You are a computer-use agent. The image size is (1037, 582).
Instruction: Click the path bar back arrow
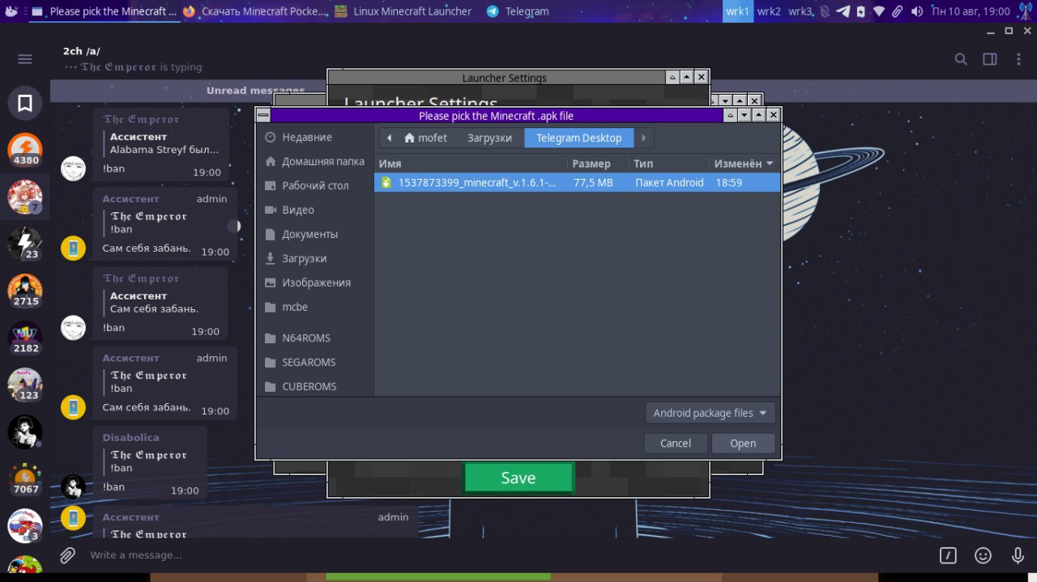[x=389, y=138]
